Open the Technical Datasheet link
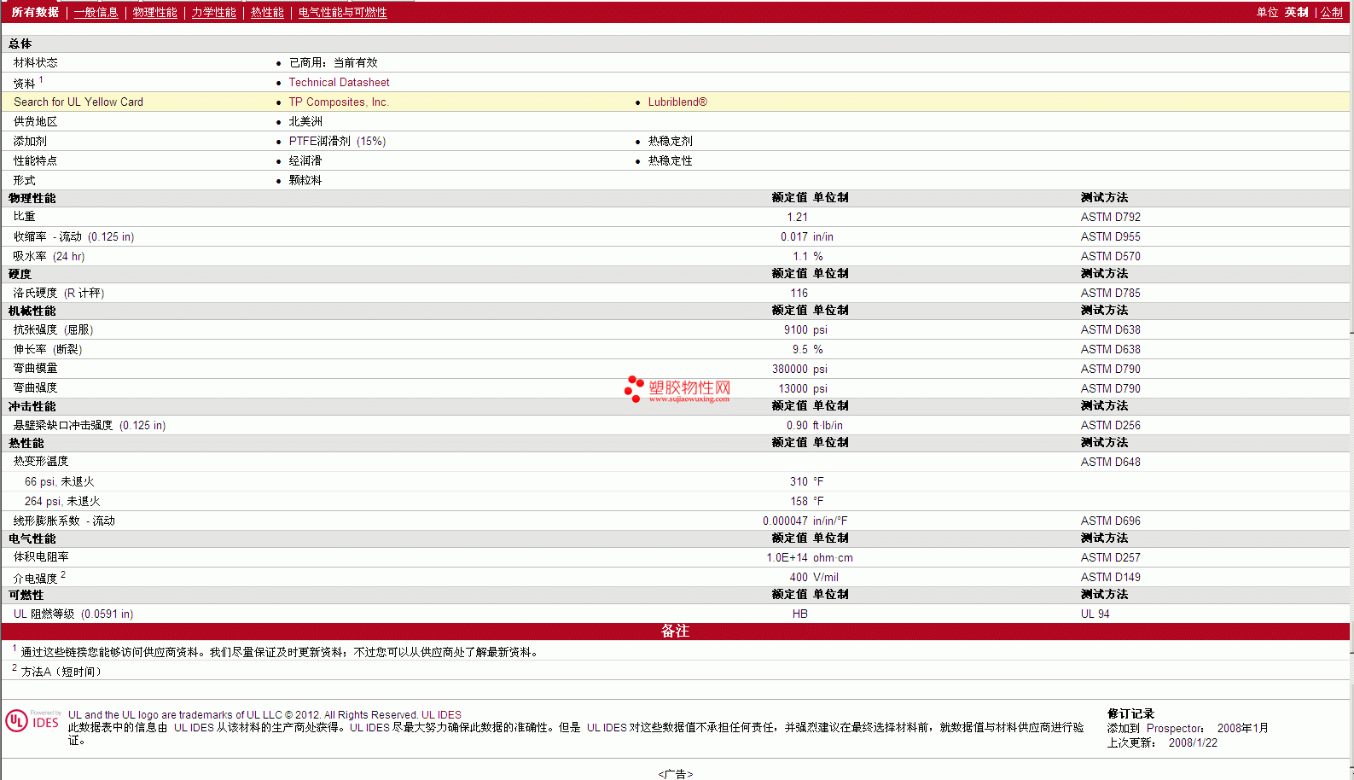Screen dimensions: 1354x780 [339, 82]
